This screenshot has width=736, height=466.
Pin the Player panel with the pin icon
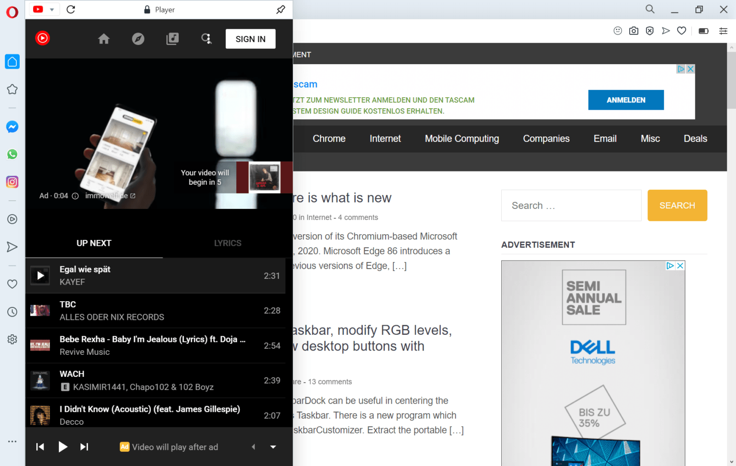(280, 9)
